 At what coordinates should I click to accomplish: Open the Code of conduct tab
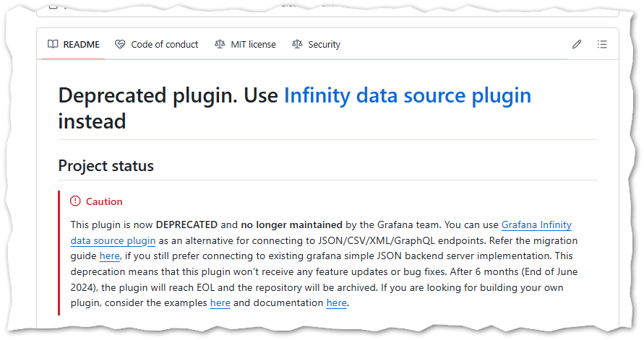(164, 45)
